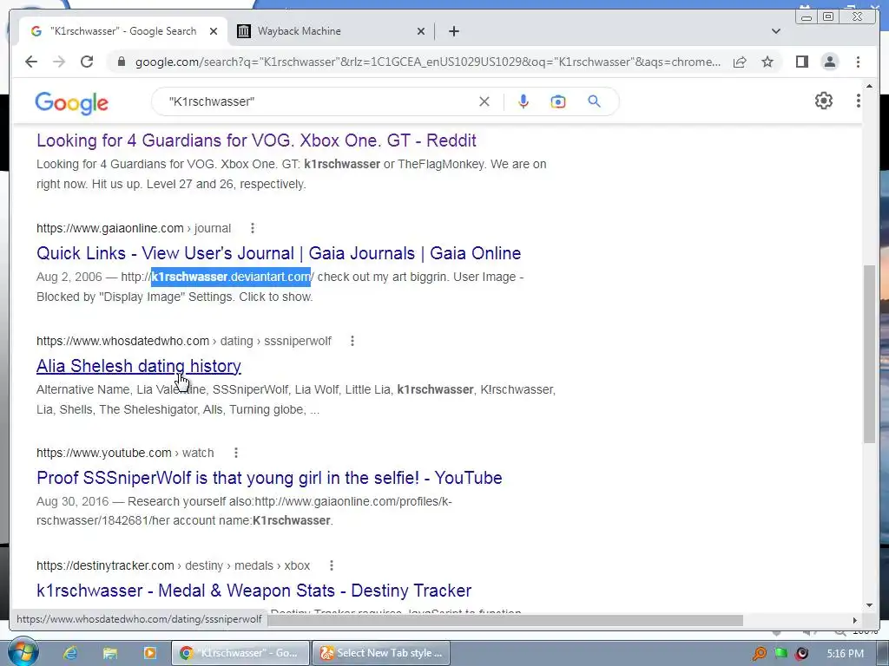Open the Chrome side panel
Viewport: 889px width, 666px height.
(x=801, y=62)
